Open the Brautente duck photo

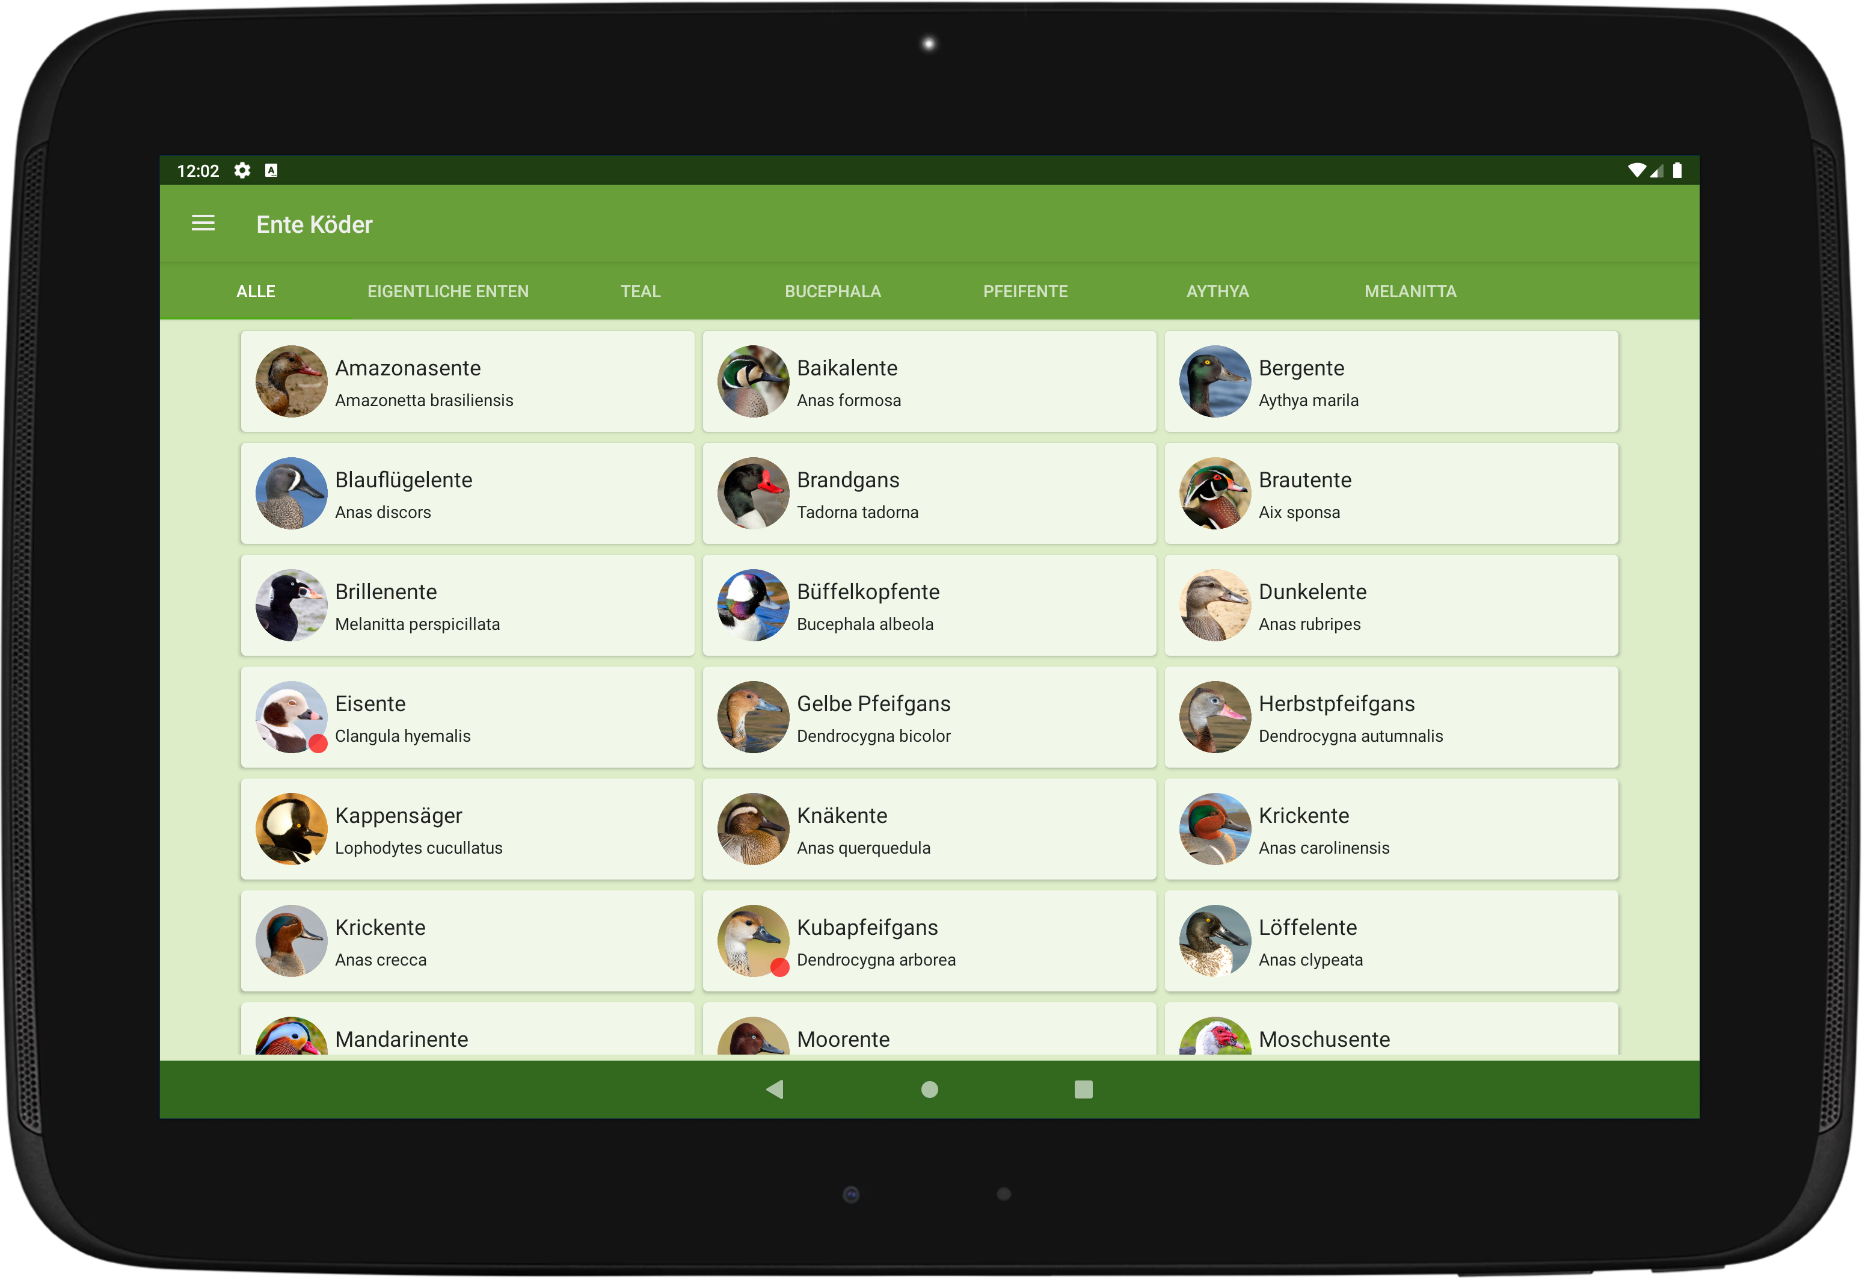1215,494
